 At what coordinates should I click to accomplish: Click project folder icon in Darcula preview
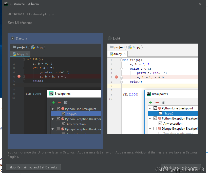14,47
